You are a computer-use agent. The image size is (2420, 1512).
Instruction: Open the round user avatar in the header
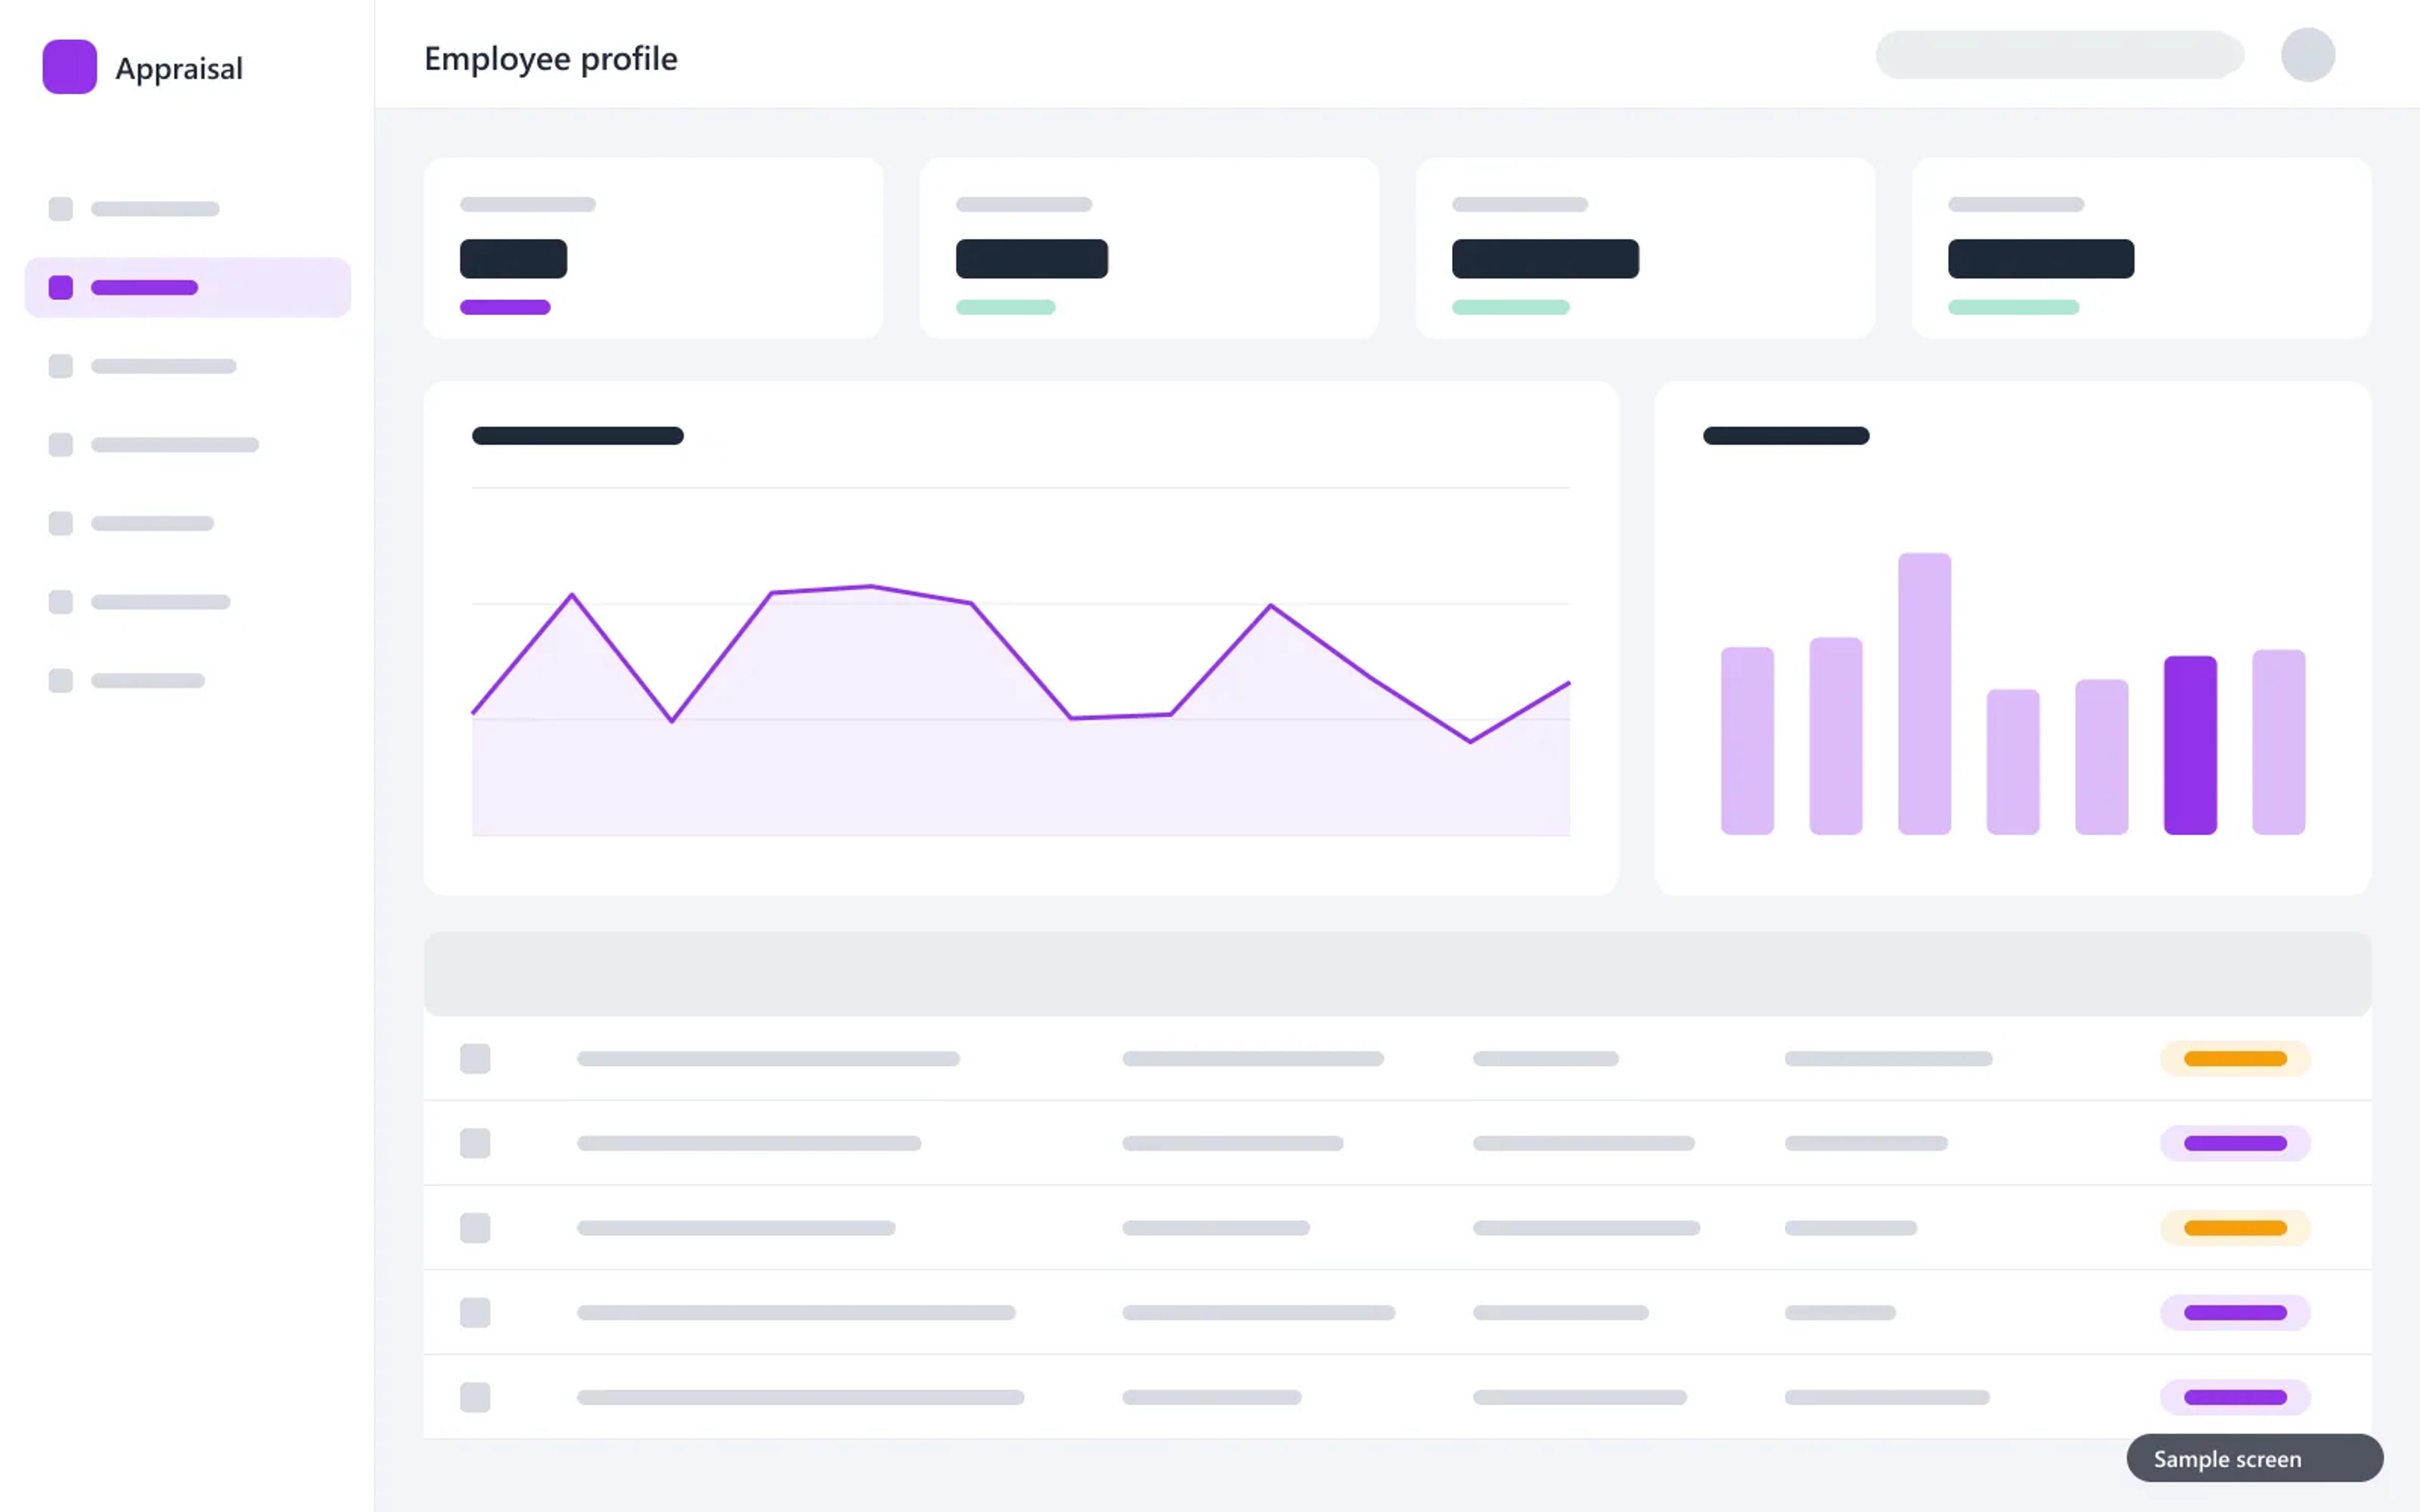click(x=2307, y=55)
